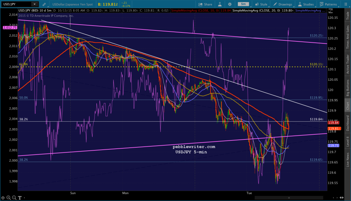Click the USD/JPY symbol input field
This screenshot has width=351, height=201.
[16, 4]
